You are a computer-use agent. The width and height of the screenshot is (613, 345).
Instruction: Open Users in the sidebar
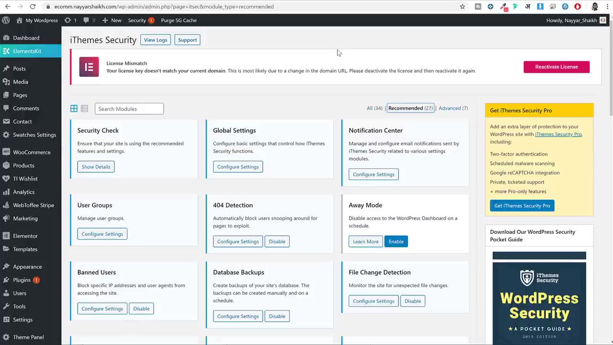[31, 293]
